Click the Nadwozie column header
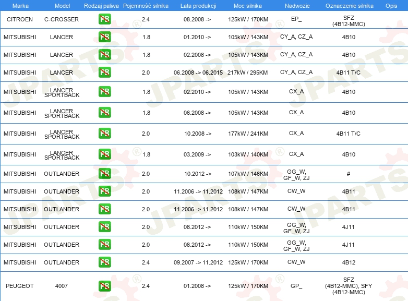Viewport: 408px width, 301px height. tap(297, 6)
